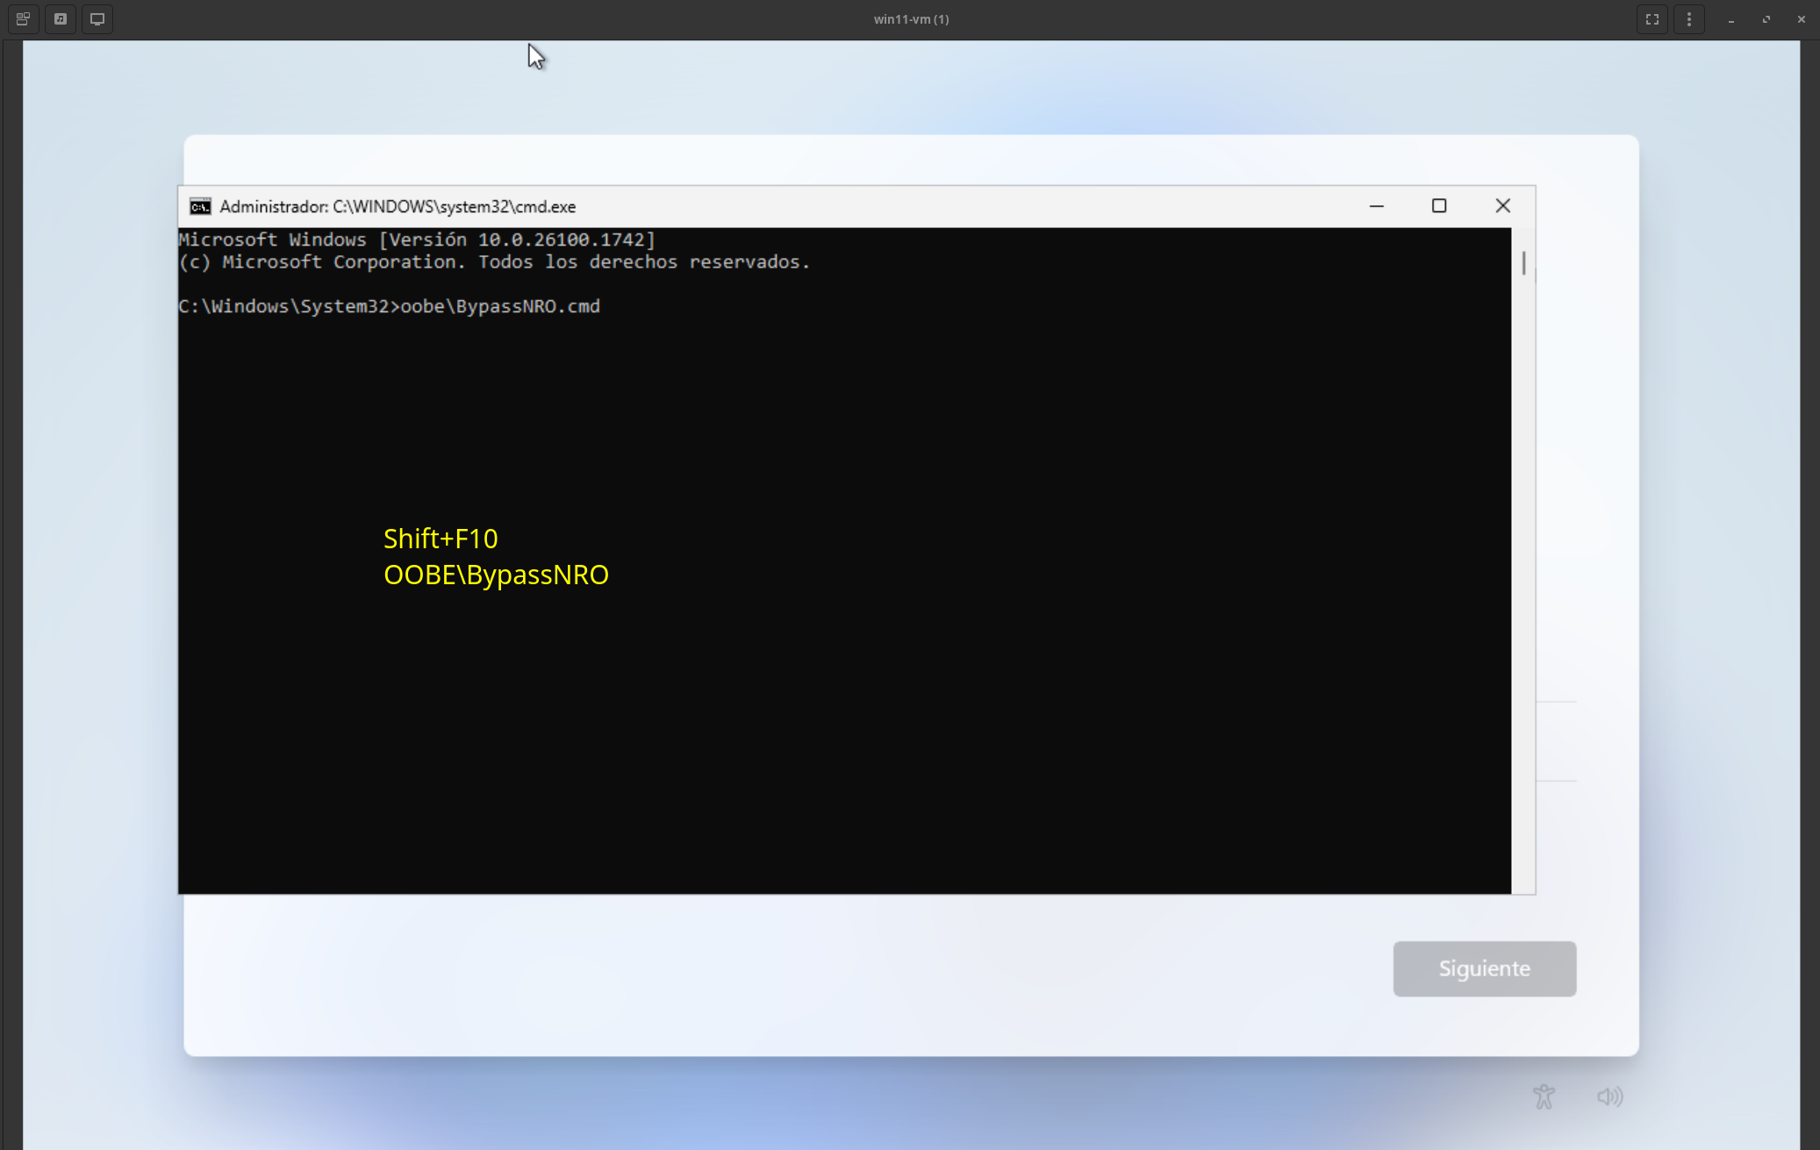The height and width of the screenshot is (1150, 1820).
Task: Toggle fullscreen mode for the VM
Action: click(x=1652, y=19)
